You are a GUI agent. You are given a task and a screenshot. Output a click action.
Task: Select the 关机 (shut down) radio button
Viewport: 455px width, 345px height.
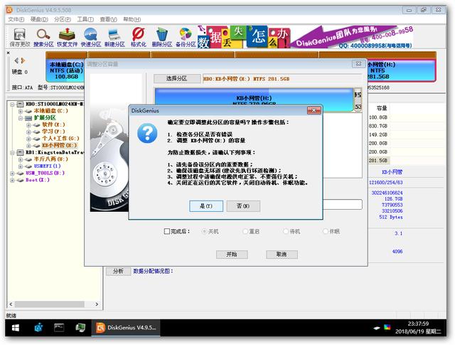pyautogui.click(x=205, y=231)
